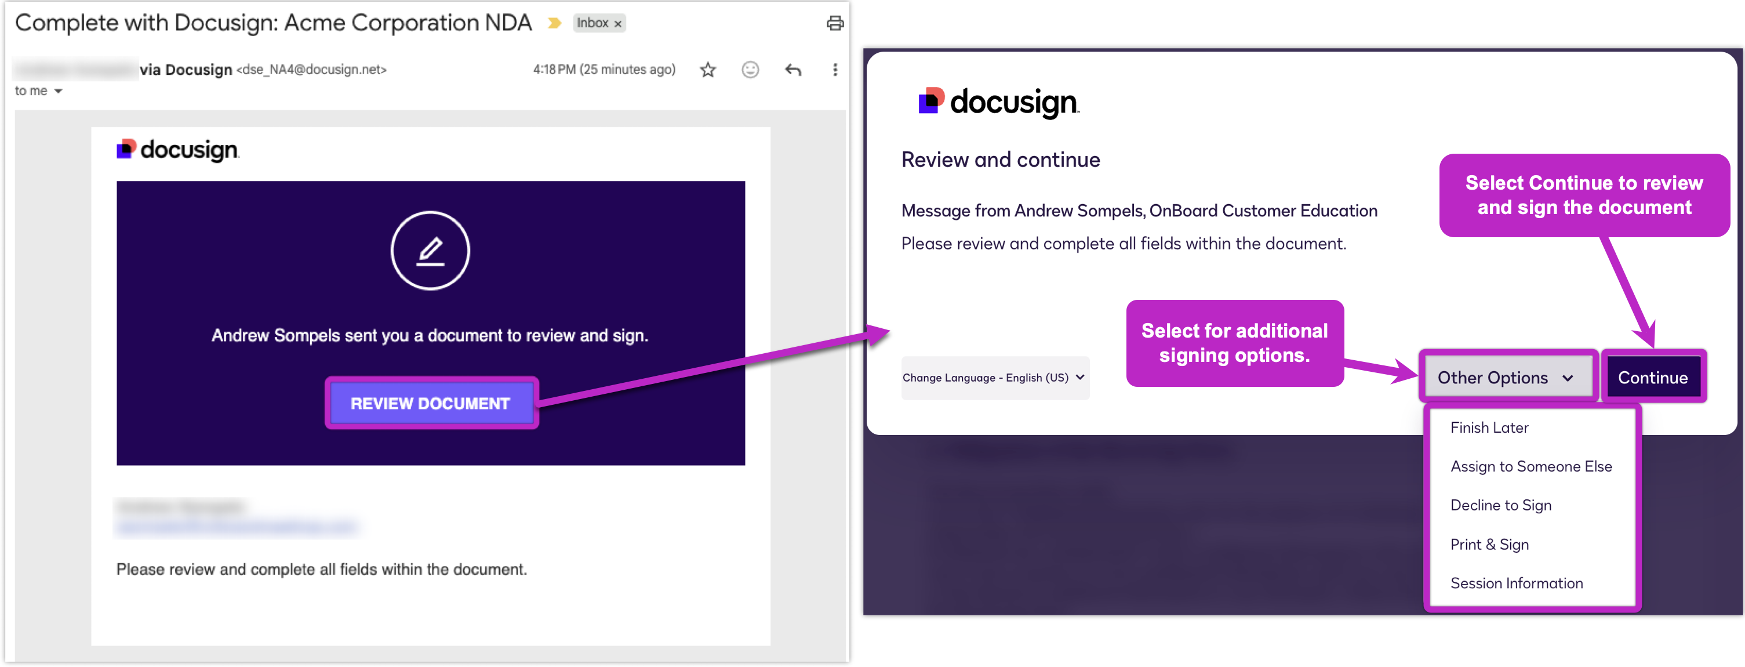This screenshot has width=1745, height=667.
Task: Click the yellow importance marker icon
Action: (x=554, y=24)
